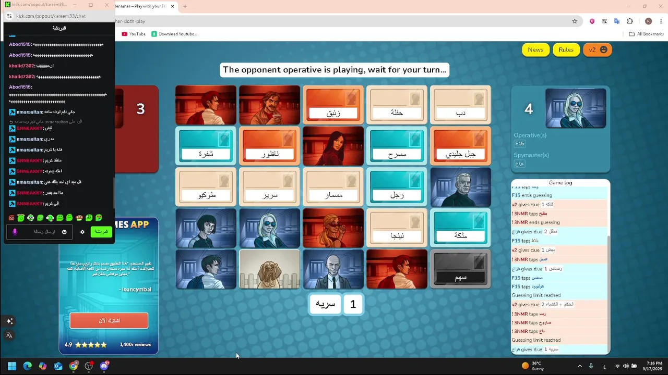This screenshot has height=375, width=668.
Task: Click blue operative name F15
Action: [520, 144]
